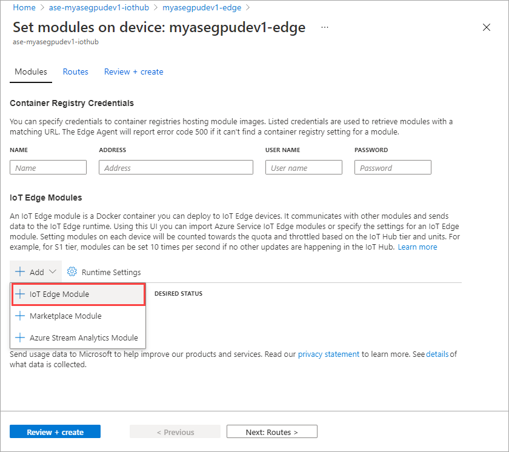Select IoT Edge Module from the Add menu
509x452 pixels.
pos(60,294)
